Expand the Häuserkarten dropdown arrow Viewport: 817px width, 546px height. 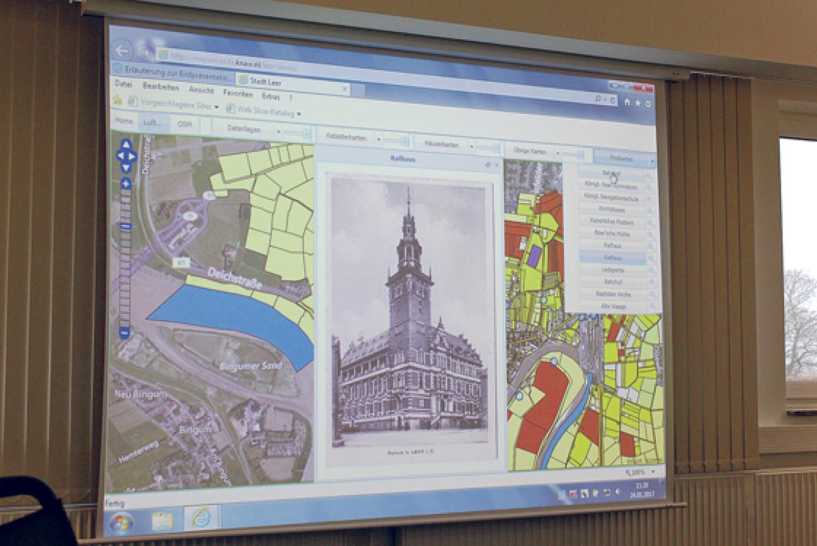(x=471, y=147)
